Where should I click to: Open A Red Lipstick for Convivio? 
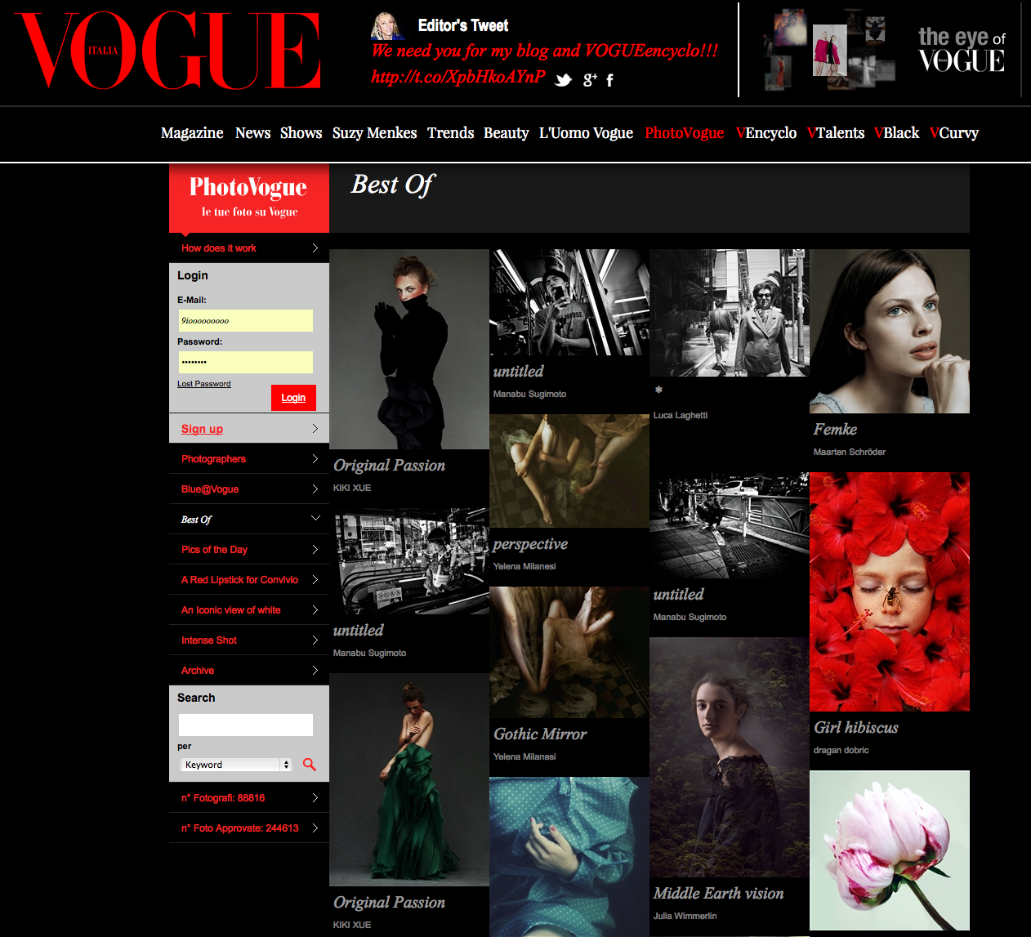pyautogui.click(x=239, y=580)
